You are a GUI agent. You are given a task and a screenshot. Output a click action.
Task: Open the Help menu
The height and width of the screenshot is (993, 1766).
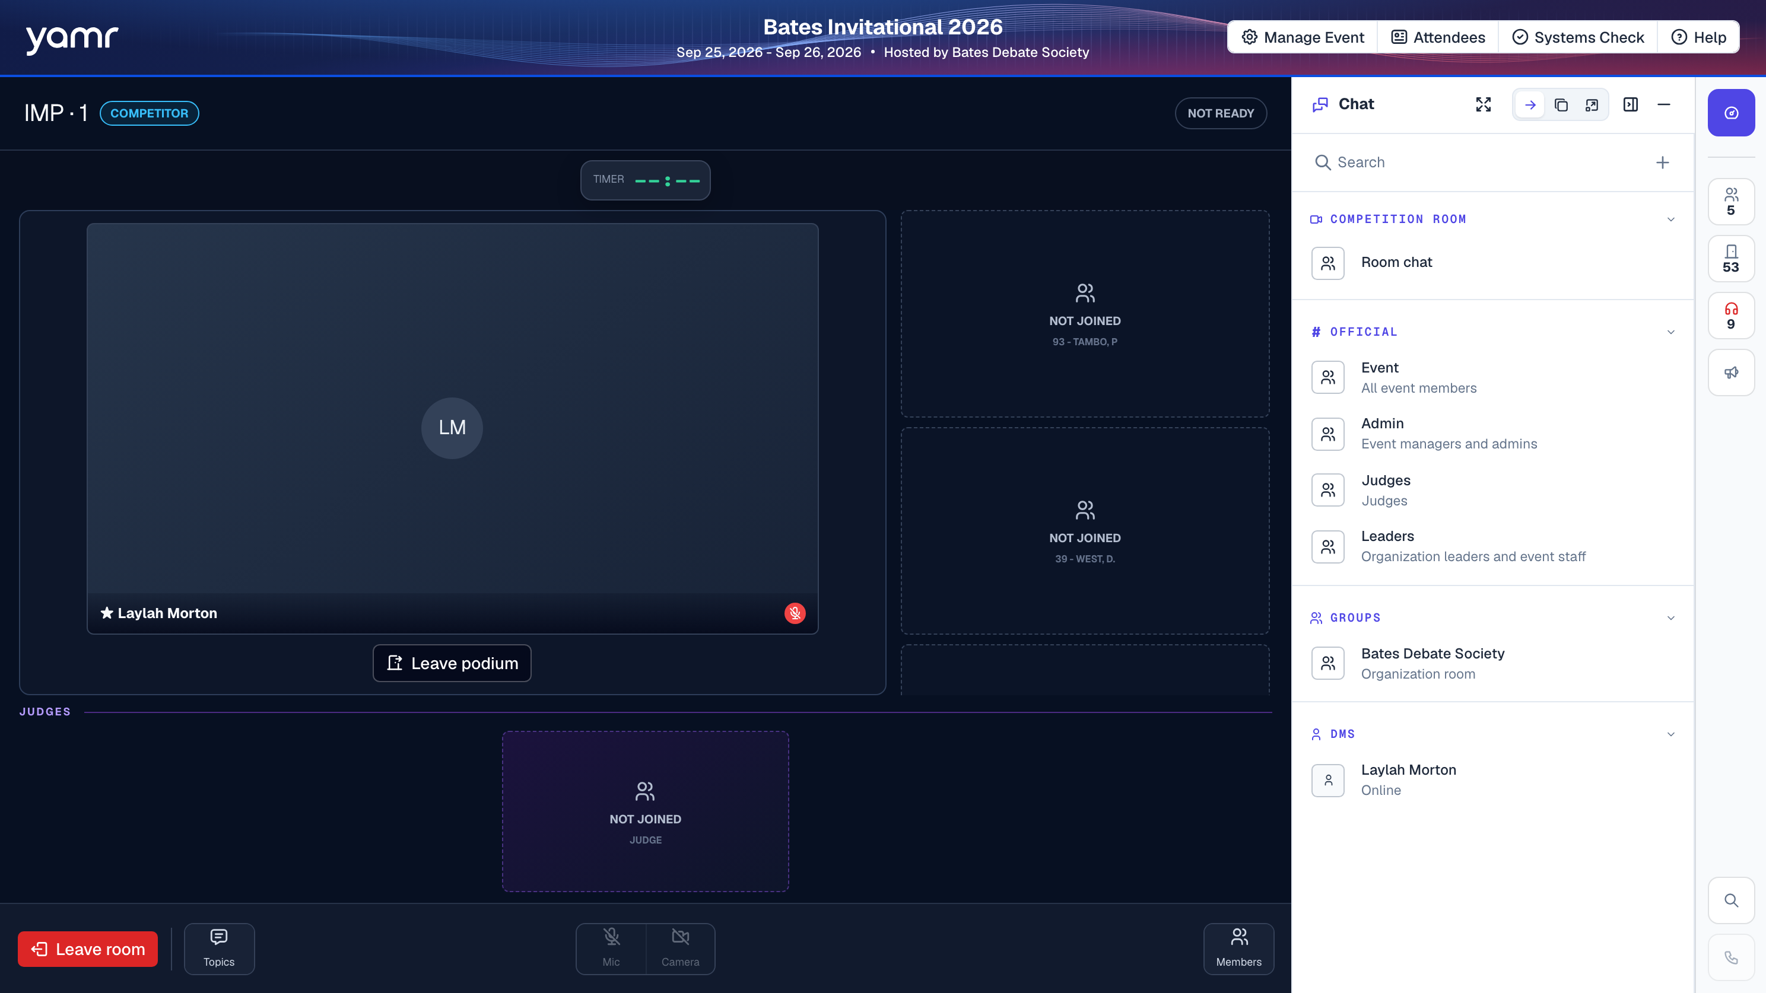tap(1698, 37)
